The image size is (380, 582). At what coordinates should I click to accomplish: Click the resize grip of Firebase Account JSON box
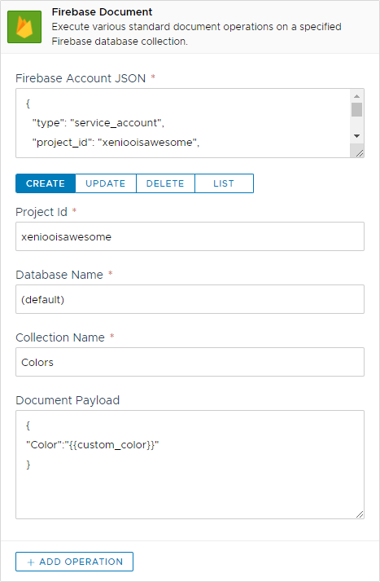(360, 153)
